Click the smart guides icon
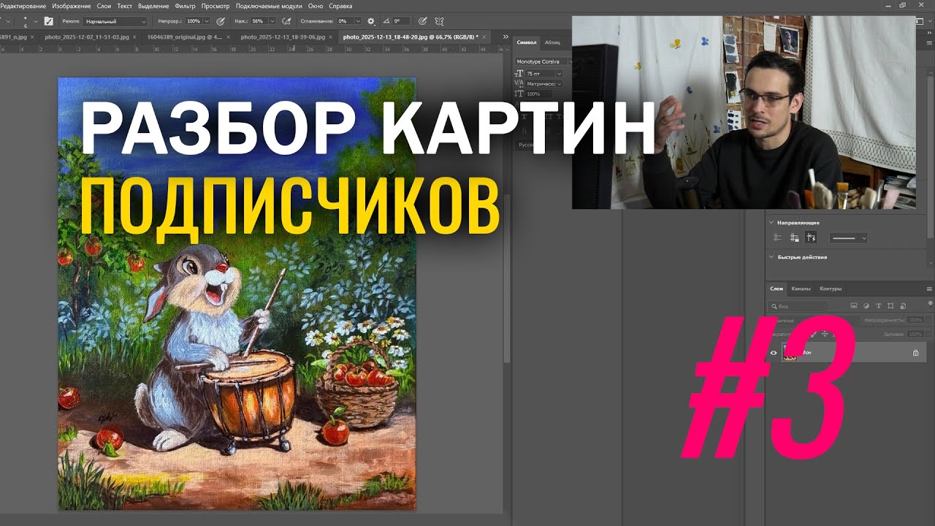935x526 pixels. point(811,237)
